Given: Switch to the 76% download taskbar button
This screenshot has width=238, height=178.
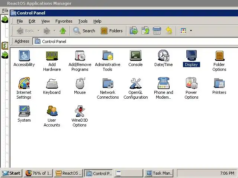Looking at the screenshot, I should pos(38,173).
